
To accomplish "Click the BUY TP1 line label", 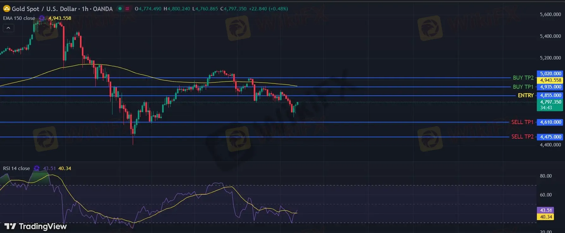I will pos(523,87).
